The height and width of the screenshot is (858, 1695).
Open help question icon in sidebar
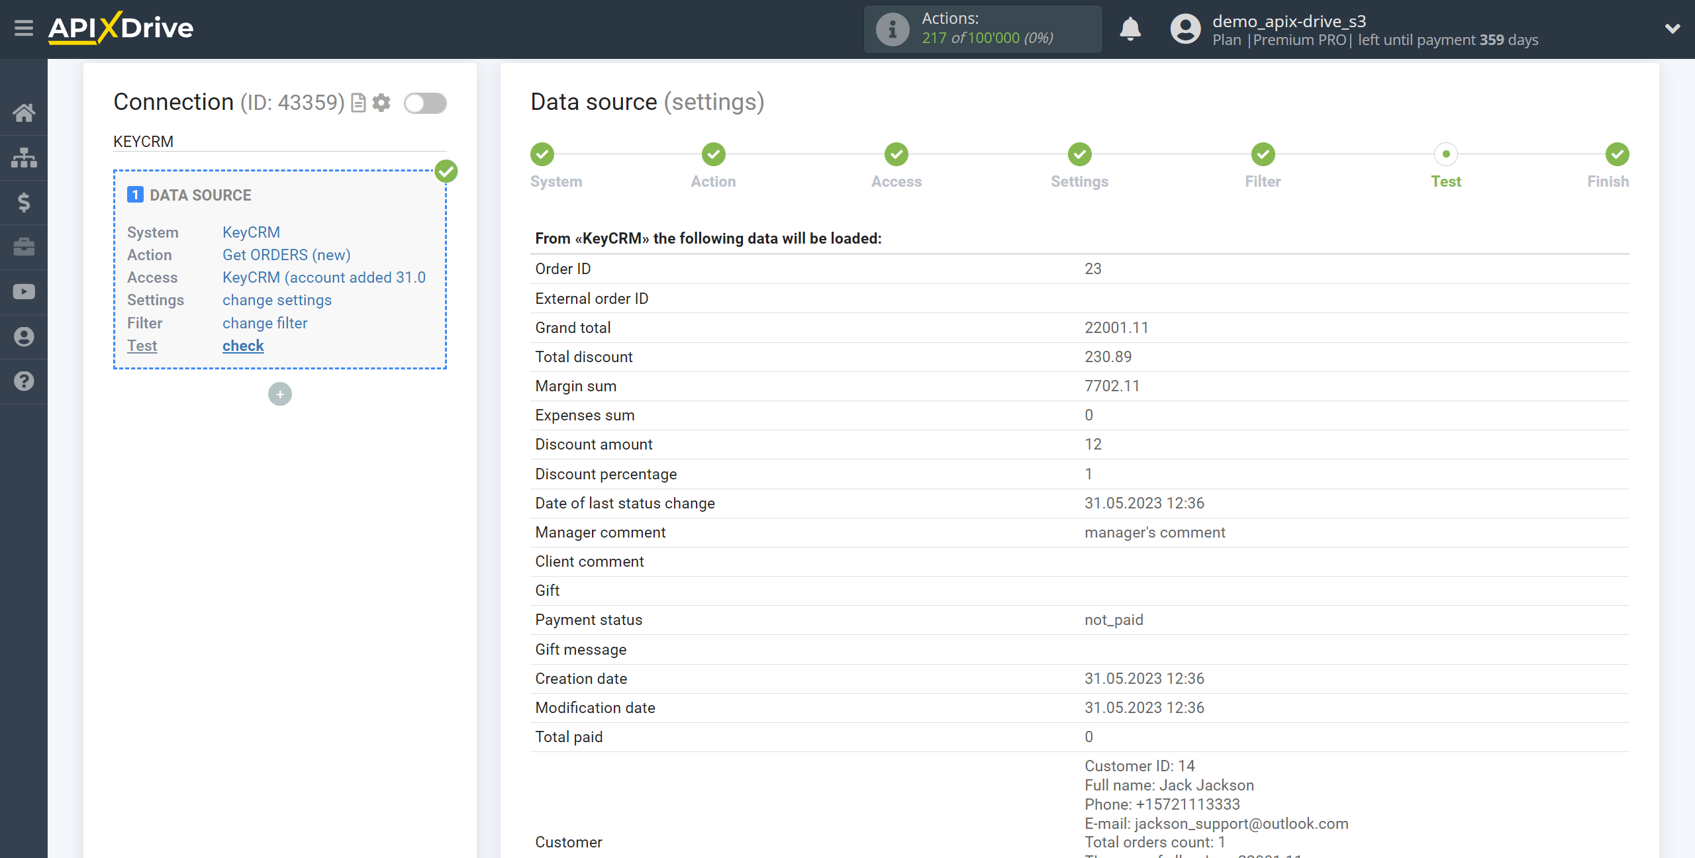[x=24, y=381]
